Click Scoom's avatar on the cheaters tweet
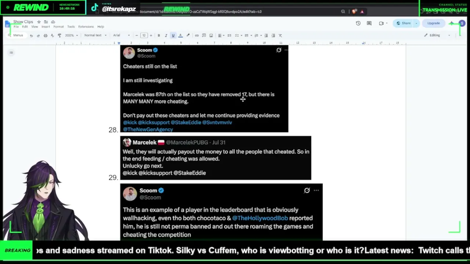 click(129, 53)
